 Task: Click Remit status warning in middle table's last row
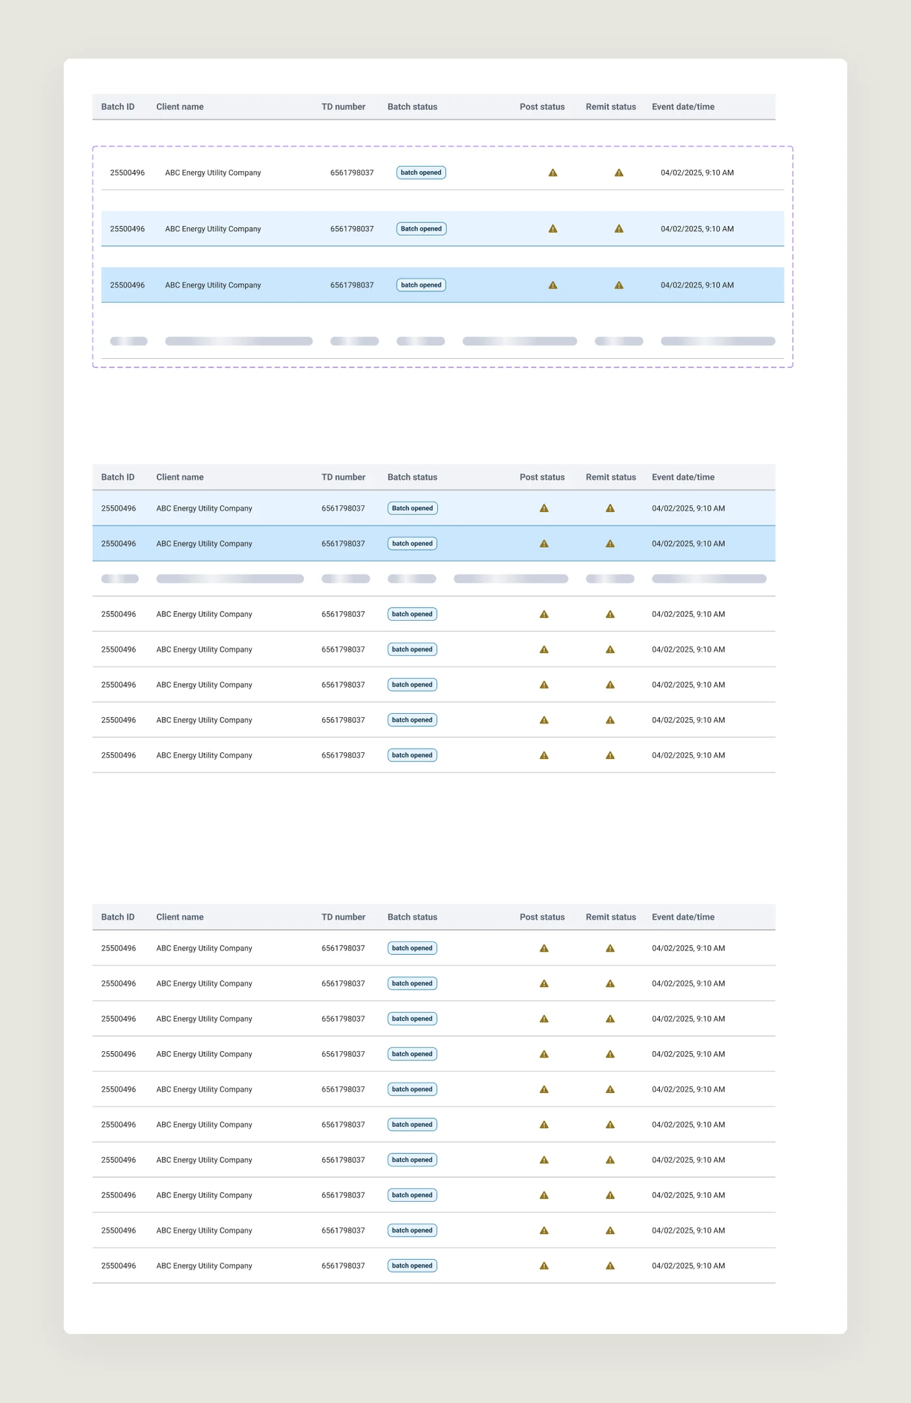(610, 756)
